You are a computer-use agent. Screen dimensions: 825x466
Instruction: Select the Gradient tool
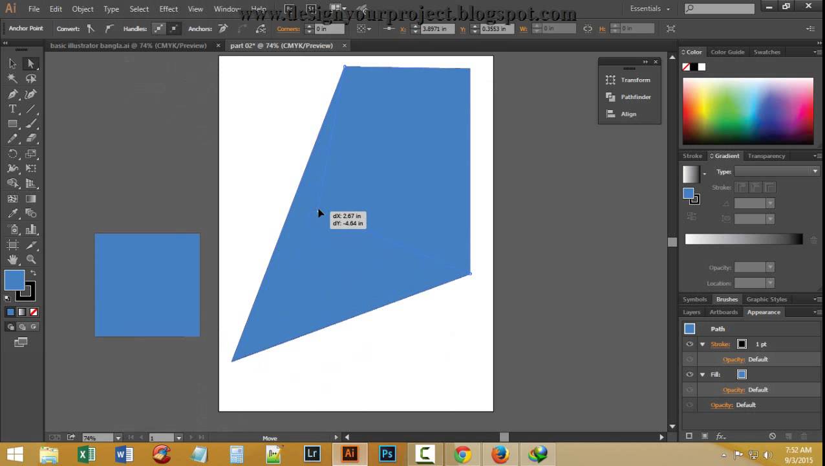pos(30,199)
